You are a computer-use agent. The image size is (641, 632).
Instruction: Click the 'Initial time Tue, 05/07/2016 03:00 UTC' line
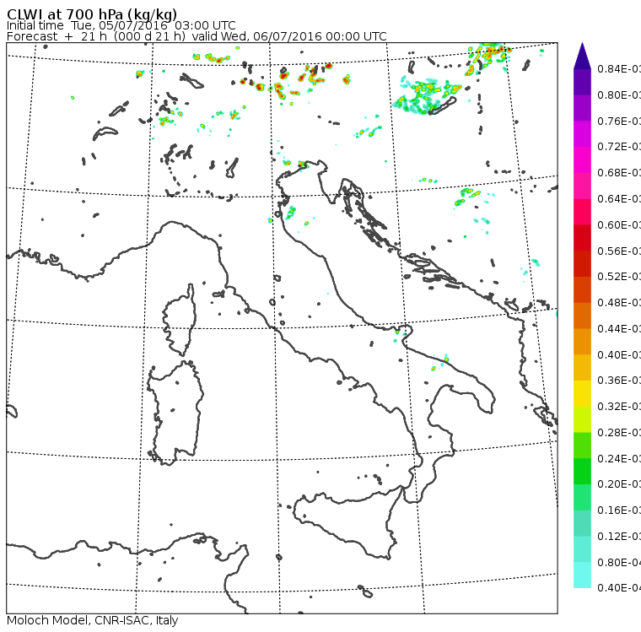tap(121, 25)
